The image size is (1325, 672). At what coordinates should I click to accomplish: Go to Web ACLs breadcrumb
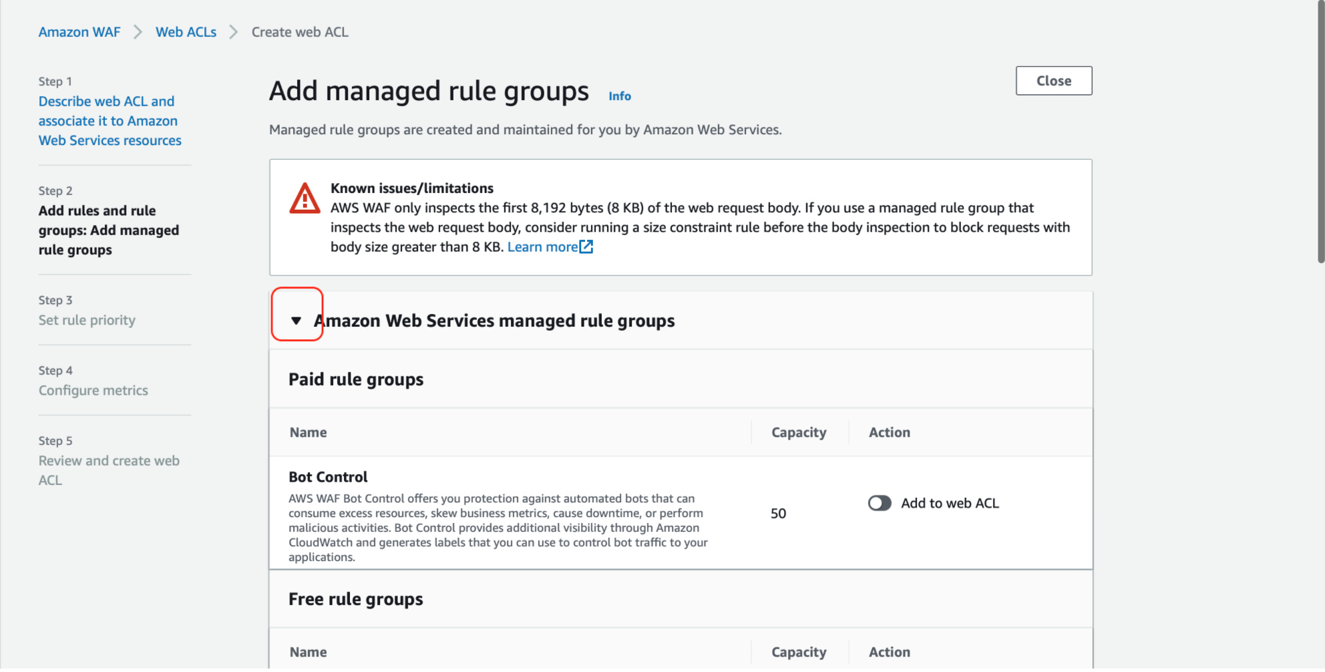pyautogui.click(x=186, y=32)
